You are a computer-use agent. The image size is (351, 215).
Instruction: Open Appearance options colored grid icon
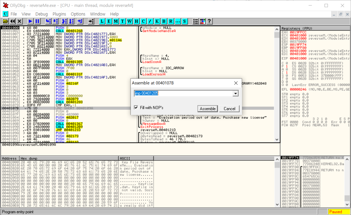tap(203, 21)
